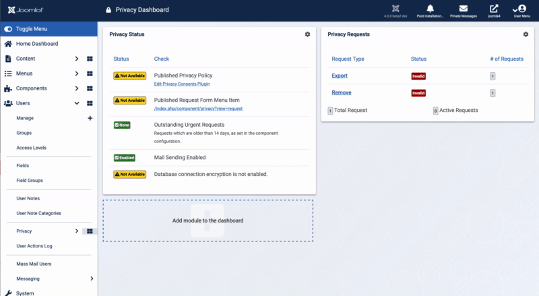Click Not Available badge for database encryption
This screenshot has height=296, width=539.
point(130,174)
